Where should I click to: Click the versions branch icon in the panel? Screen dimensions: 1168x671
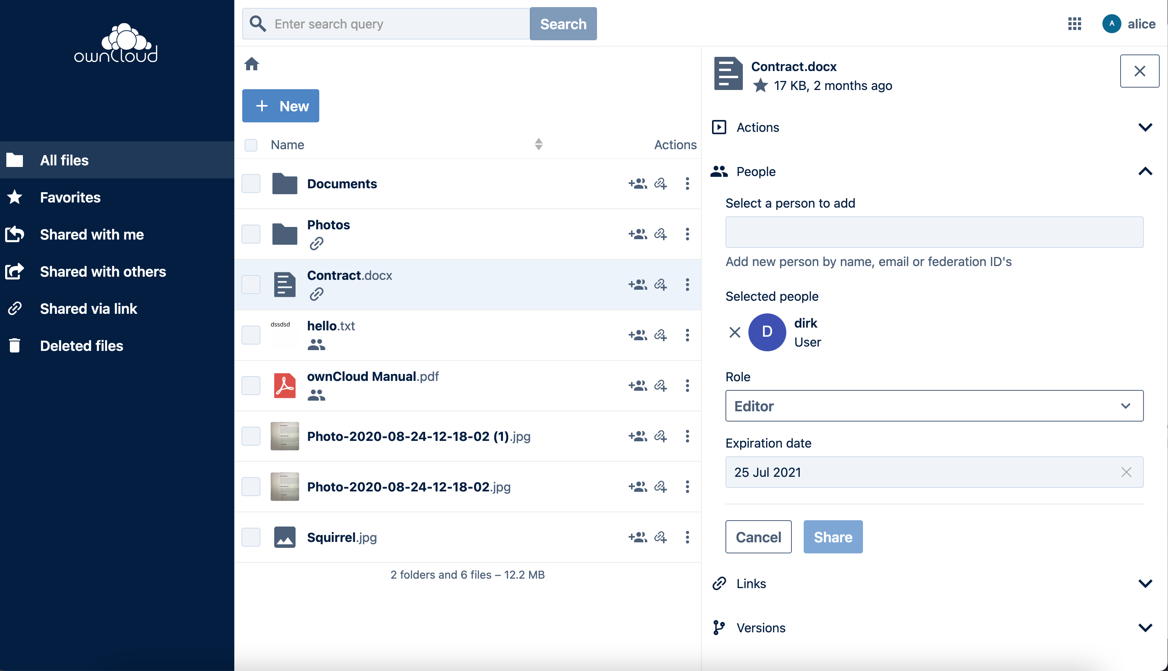[x=720, y=627]
